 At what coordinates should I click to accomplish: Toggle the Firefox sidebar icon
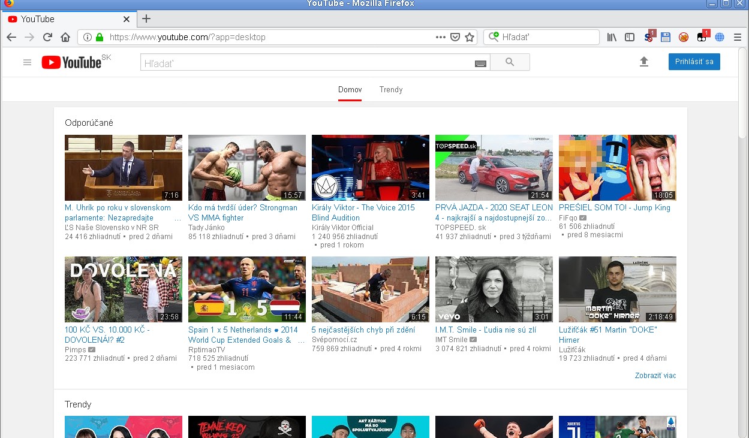point(630,37)
